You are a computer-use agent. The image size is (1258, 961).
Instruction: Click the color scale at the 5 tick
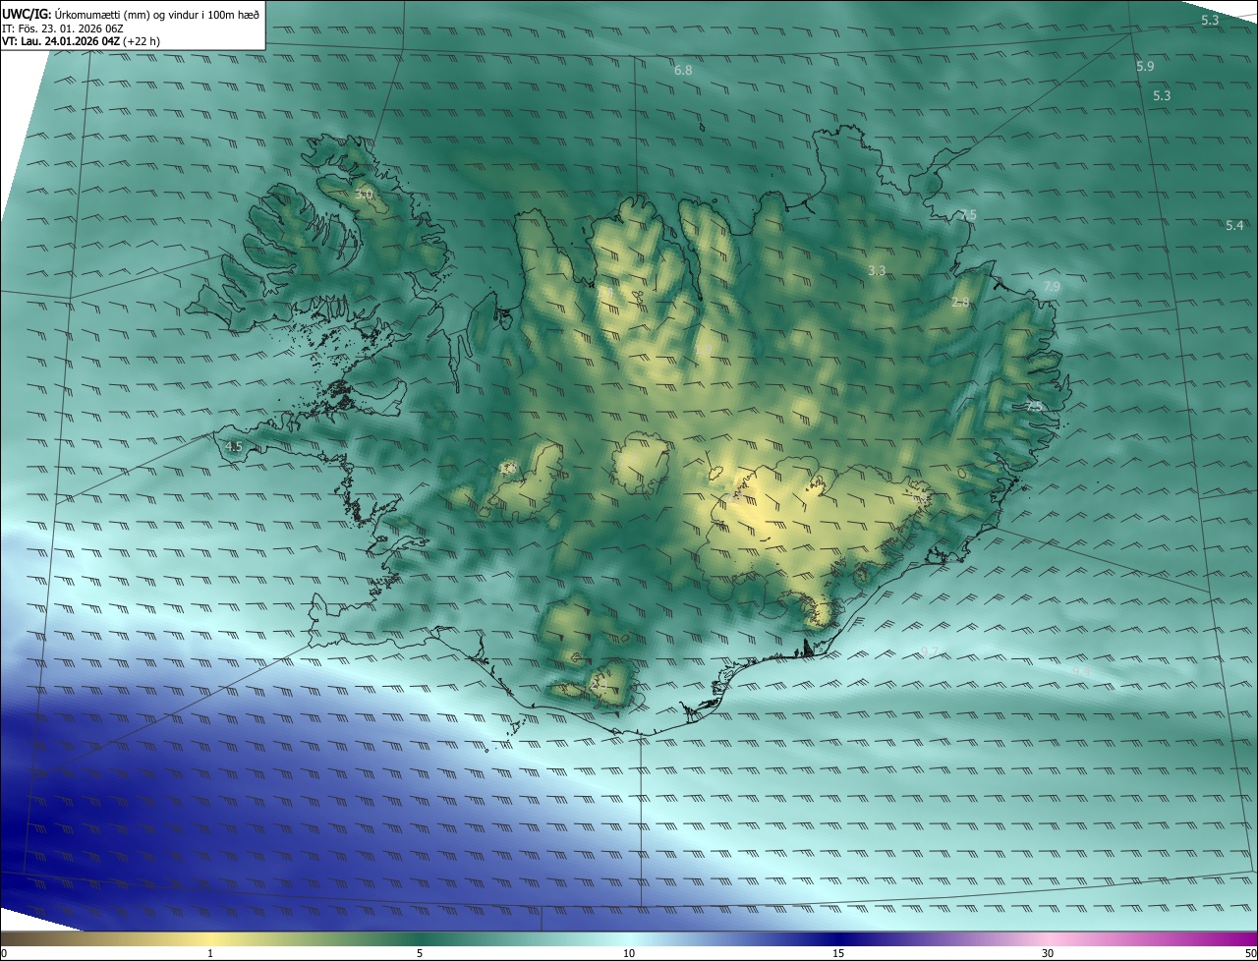click(420, 953)
